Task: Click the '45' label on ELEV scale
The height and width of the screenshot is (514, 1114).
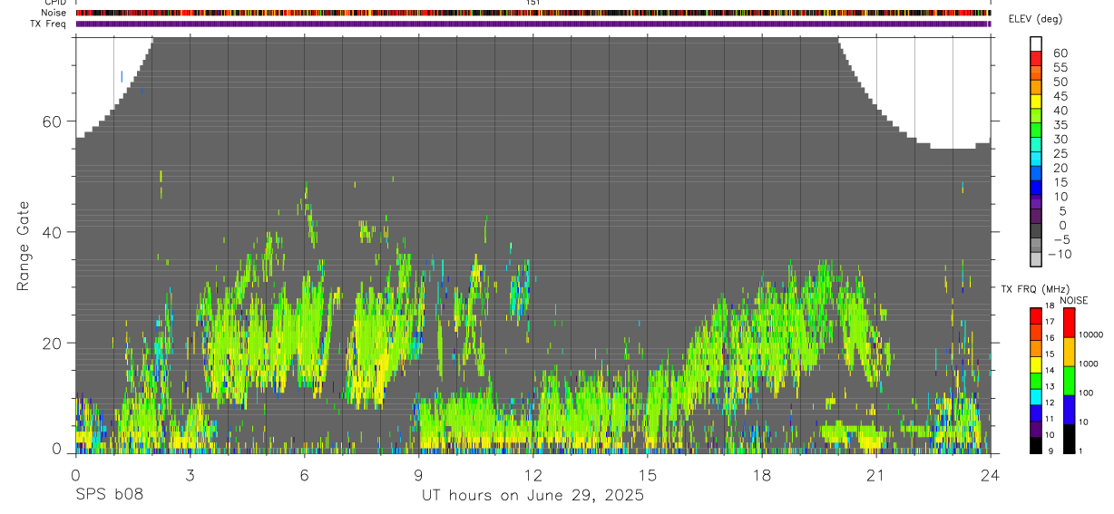Action: click(1060, 96)
